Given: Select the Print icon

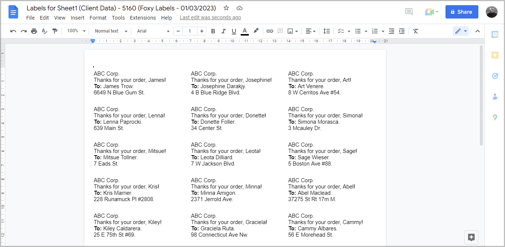Looking at the screenshot, I should 34,31.
